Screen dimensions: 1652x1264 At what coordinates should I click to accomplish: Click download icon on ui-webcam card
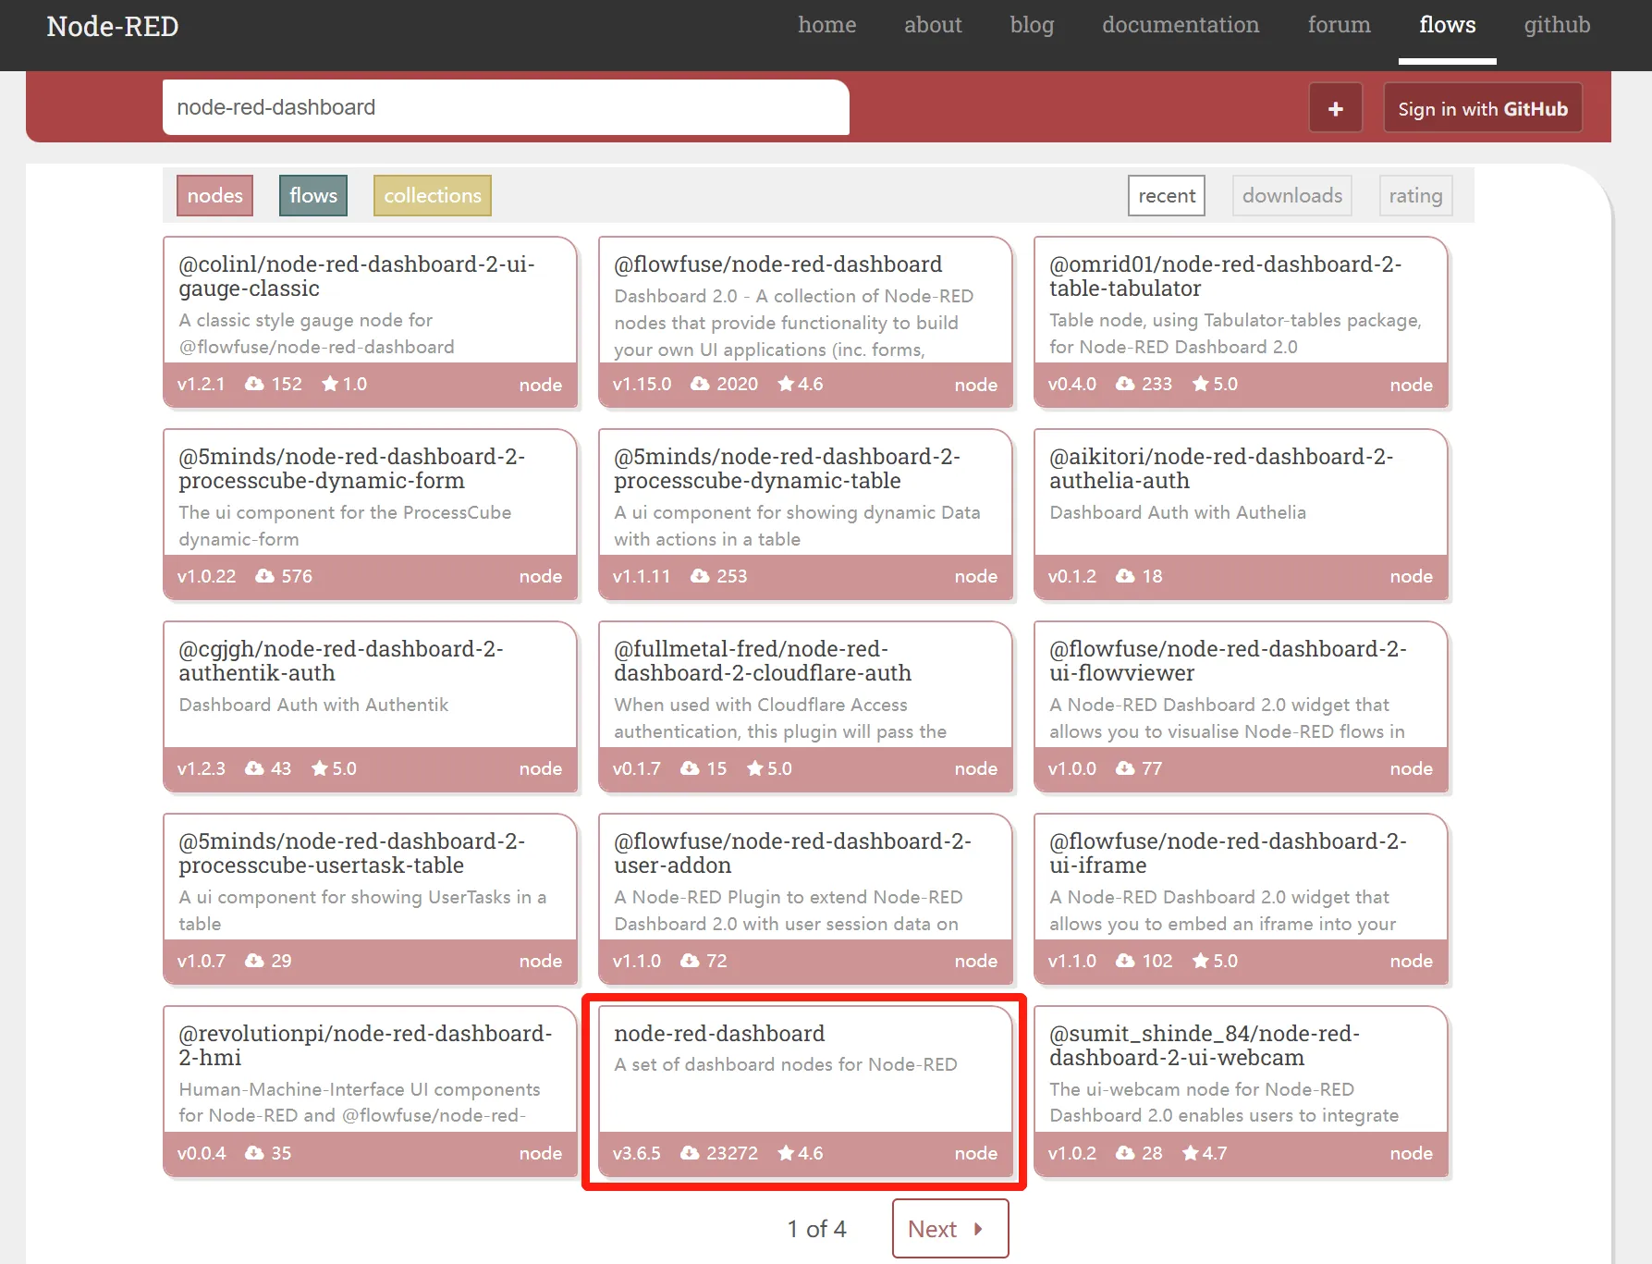point(1125,1153)
